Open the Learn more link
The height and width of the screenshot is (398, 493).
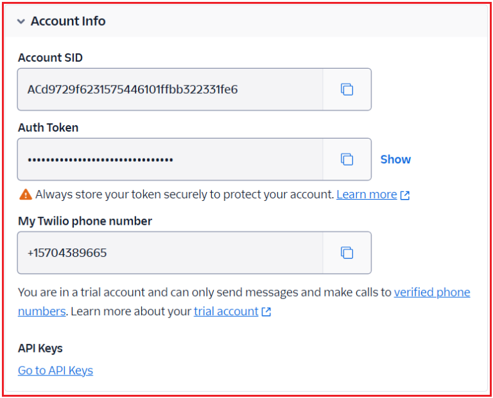(367, 194)
